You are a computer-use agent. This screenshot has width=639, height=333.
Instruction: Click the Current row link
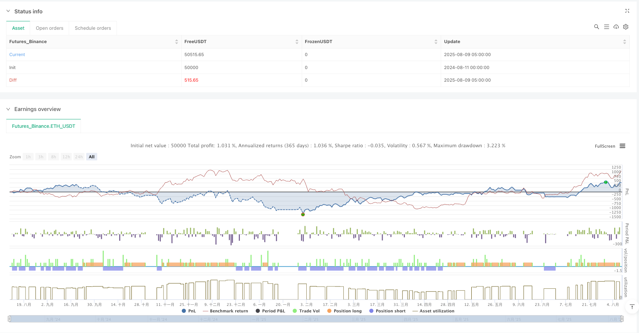coord(17,55)
